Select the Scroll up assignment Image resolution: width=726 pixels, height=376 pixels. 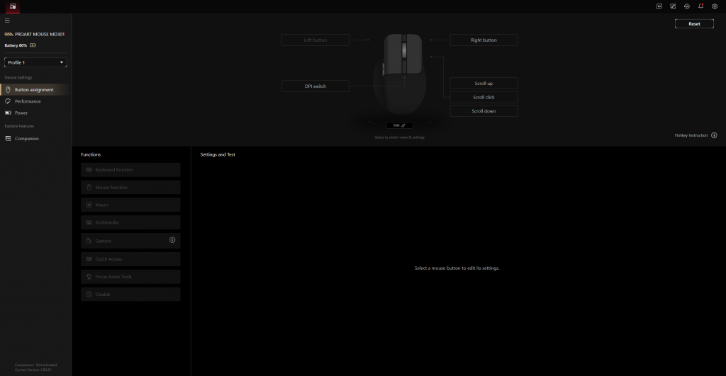coord(484,84)
